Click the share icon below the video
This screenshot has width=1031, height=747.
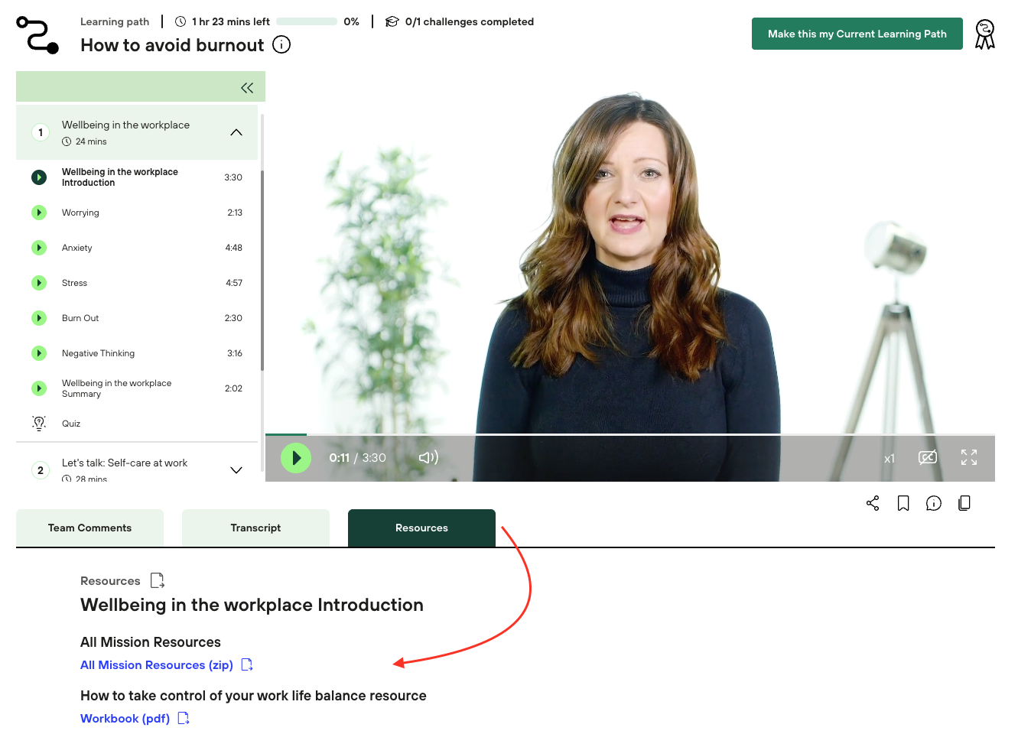tap(873, 503)
